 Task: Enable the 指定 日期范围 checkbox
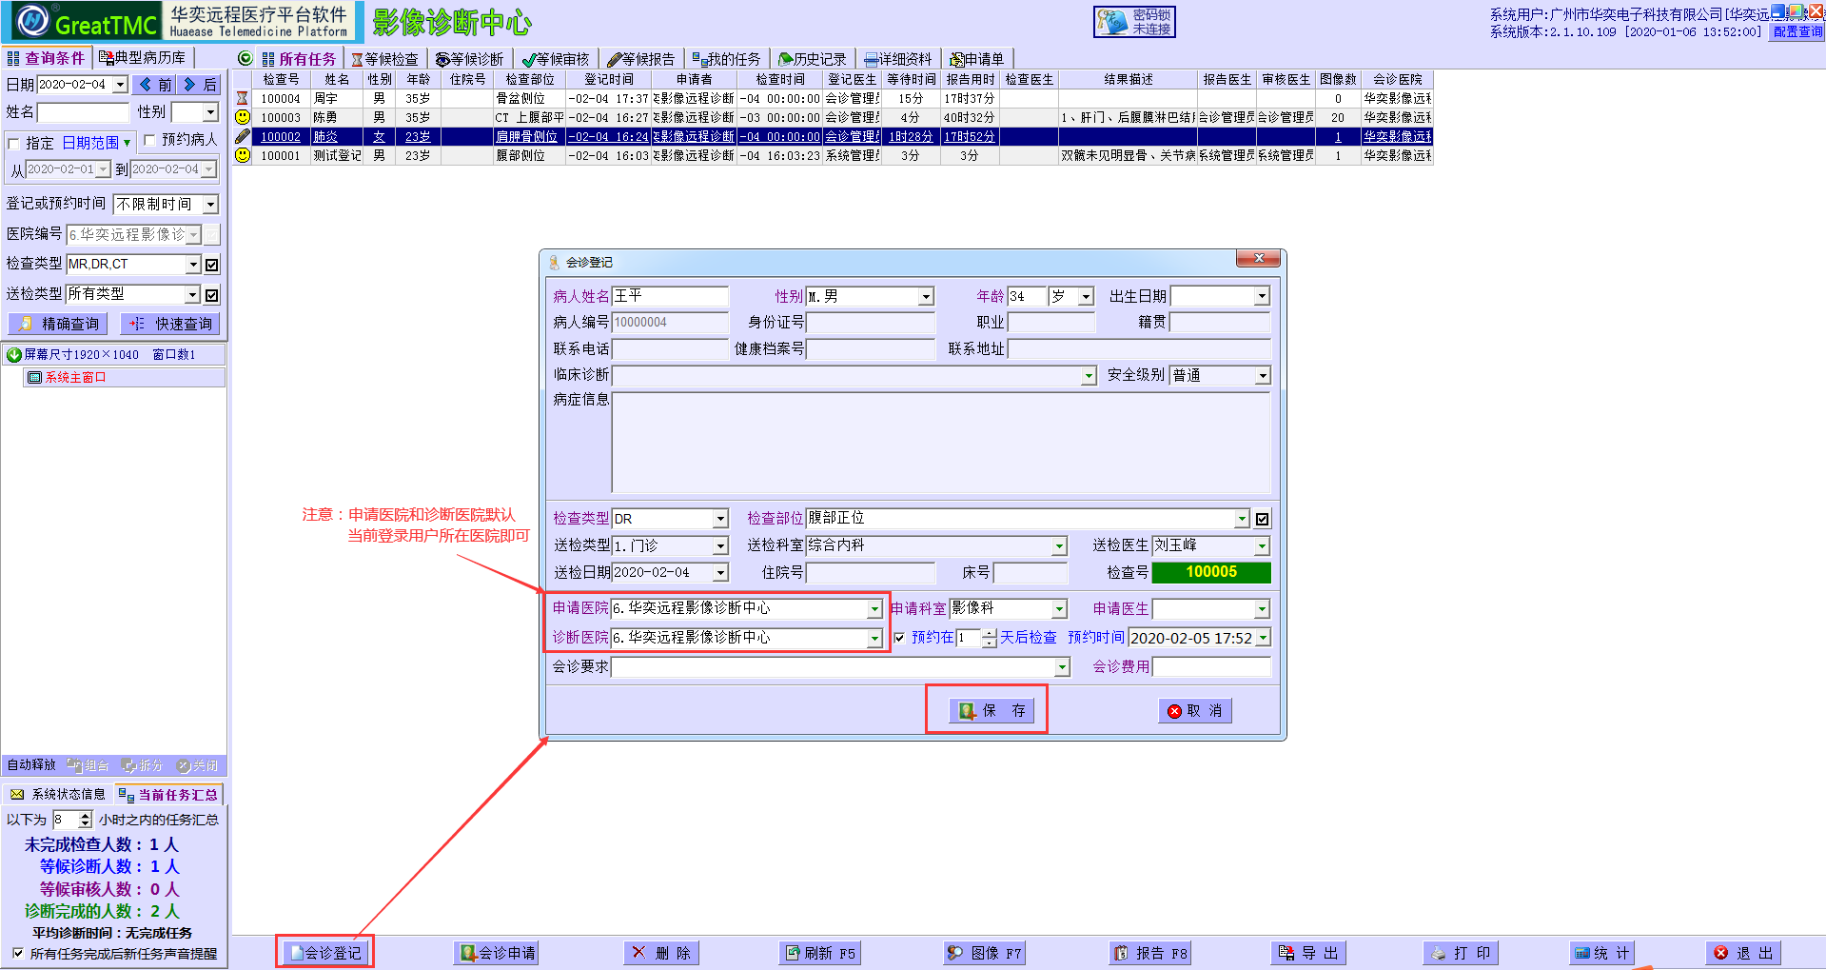coord(14,144)
